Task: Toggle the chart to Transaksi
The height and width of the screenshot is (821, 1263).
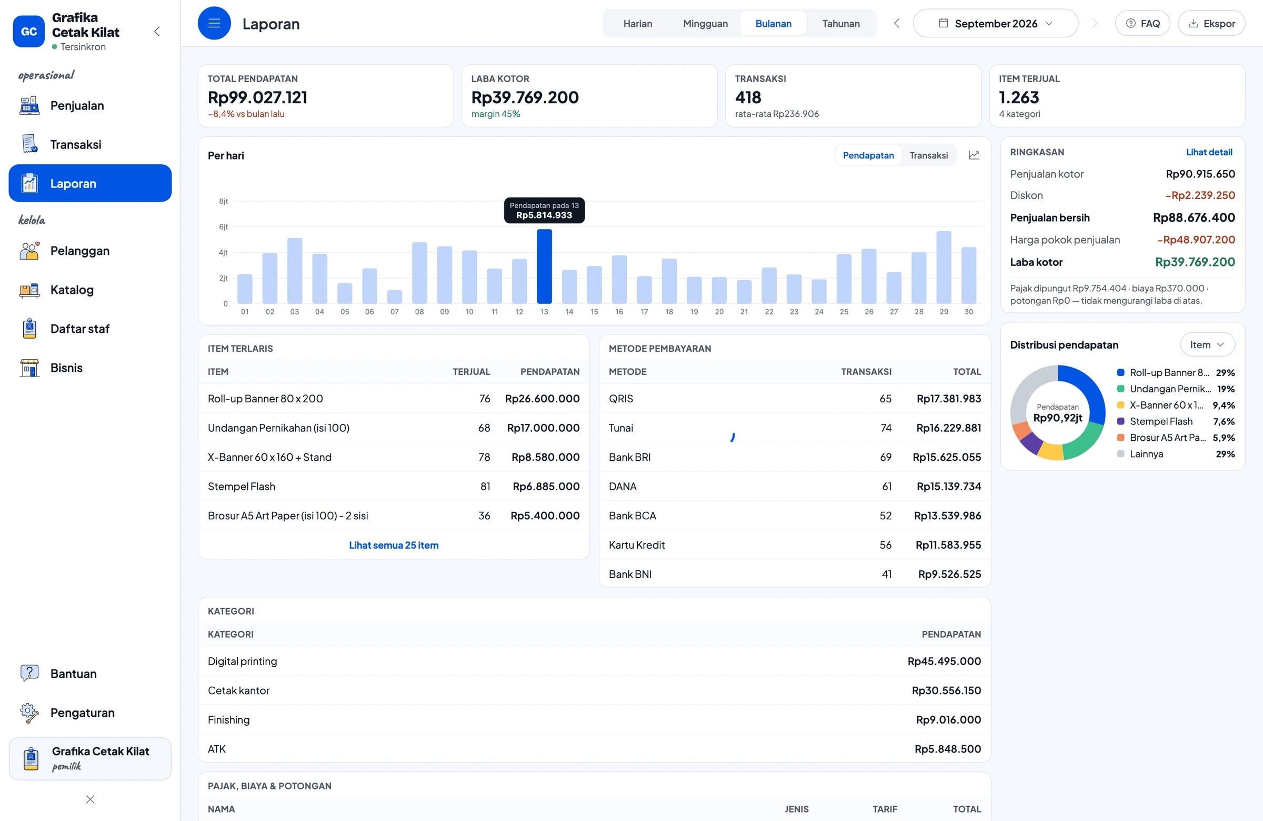Action: point(928,155)
